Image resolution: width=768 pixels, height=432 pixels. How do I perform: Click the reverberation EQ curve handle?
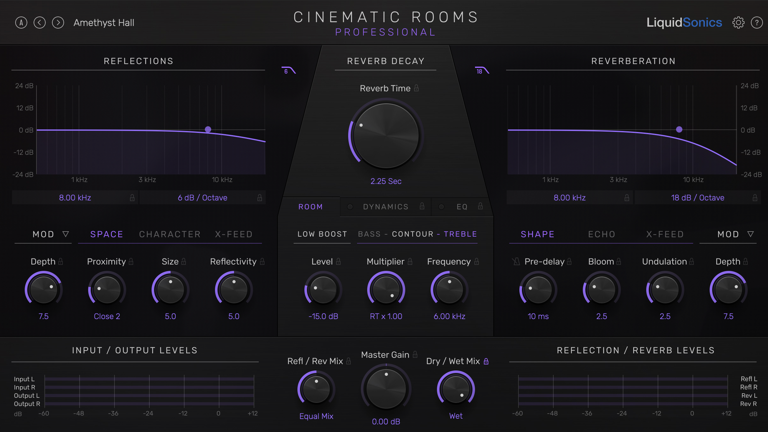679,129
